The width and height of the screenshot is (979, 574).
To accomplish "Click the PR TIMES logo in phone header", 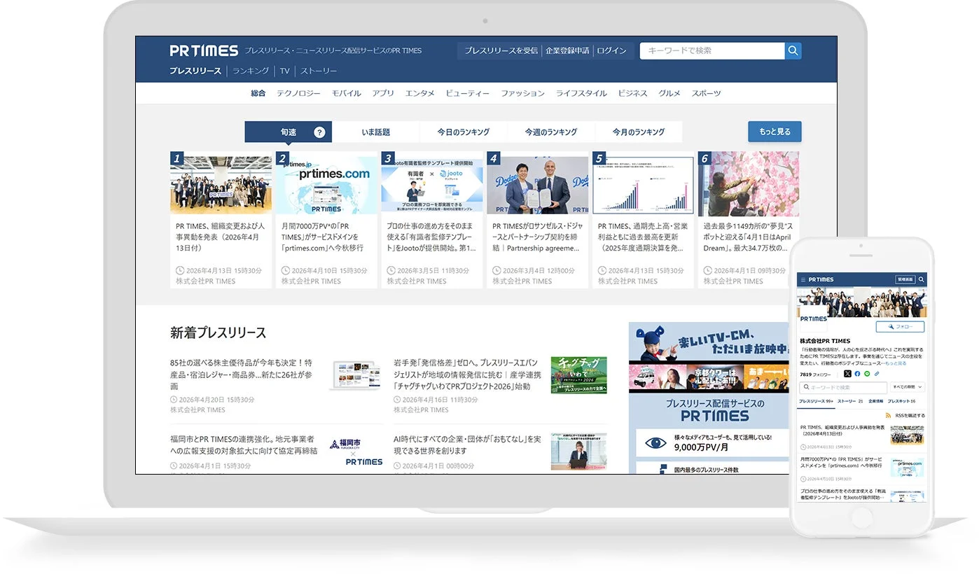I will (x=821, y=279).
